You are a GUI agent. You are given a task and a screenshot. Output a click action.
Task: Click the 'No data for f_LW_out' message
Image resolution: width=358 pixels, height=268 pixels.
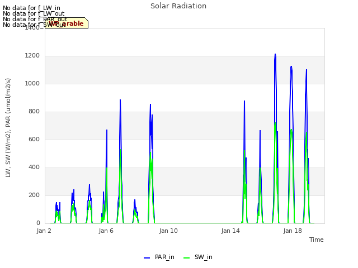coord(34,13)
